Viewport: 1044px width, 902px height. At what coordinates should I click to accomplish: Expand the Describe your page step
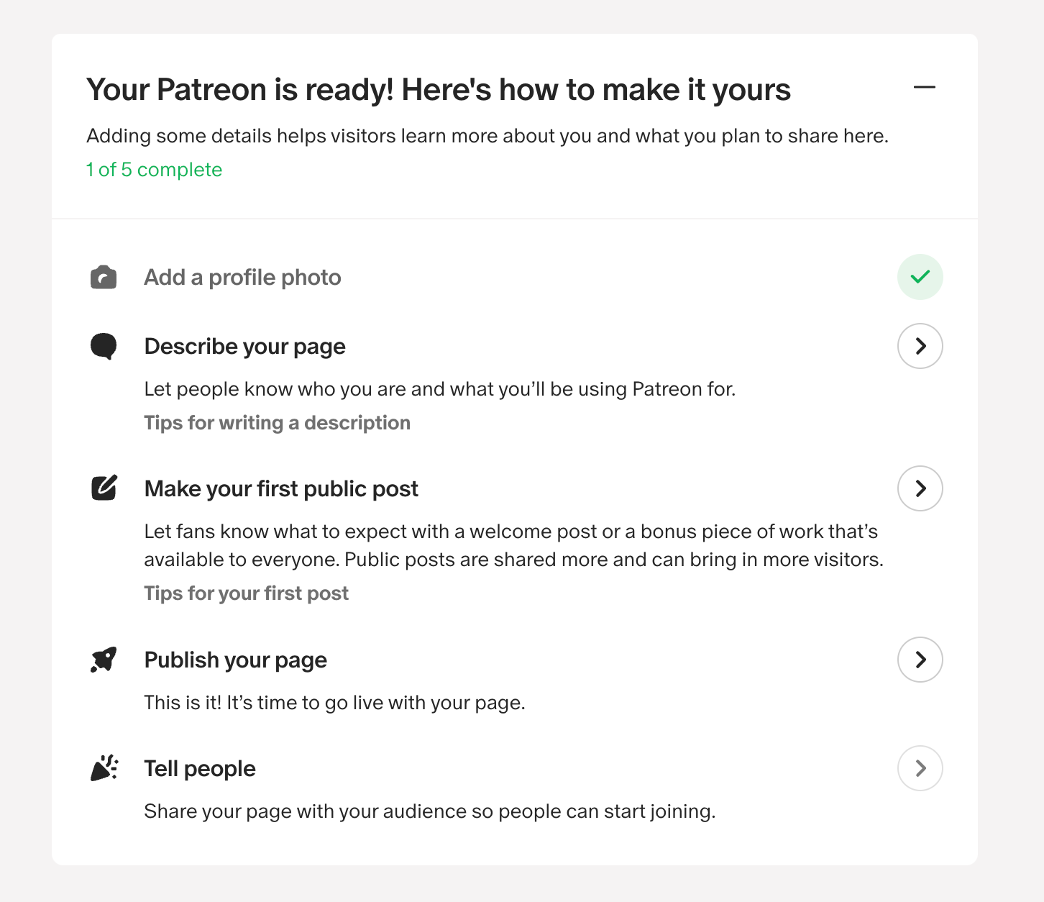(x=920, y=346)
